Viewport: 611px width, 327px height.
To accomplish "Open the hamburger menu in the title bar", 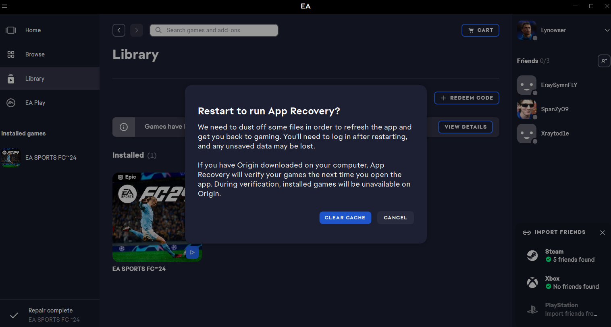I will pyautogui.click(x=5, y=6).
